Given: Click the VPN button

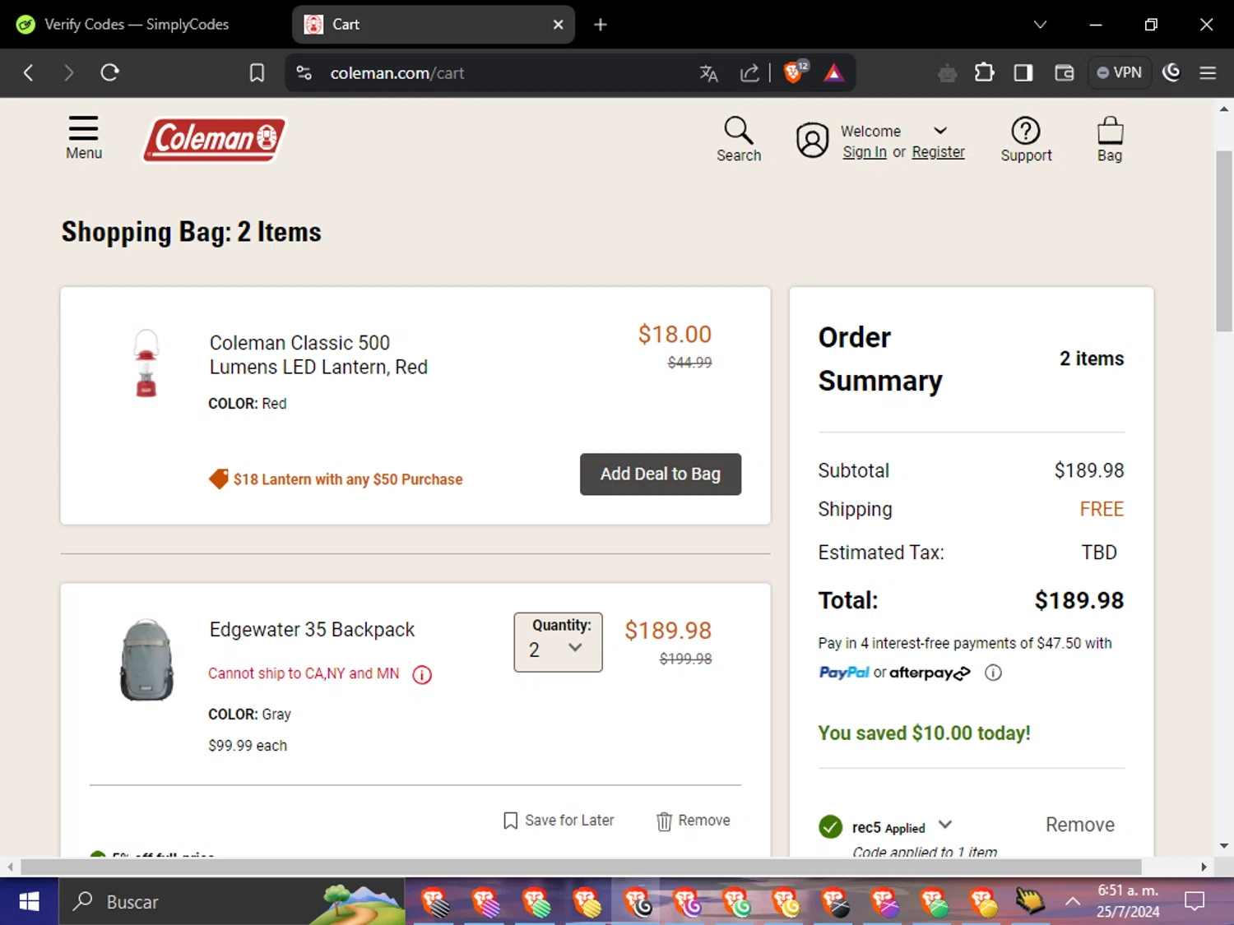Looking at the screenshot, I should point(1119,72).
